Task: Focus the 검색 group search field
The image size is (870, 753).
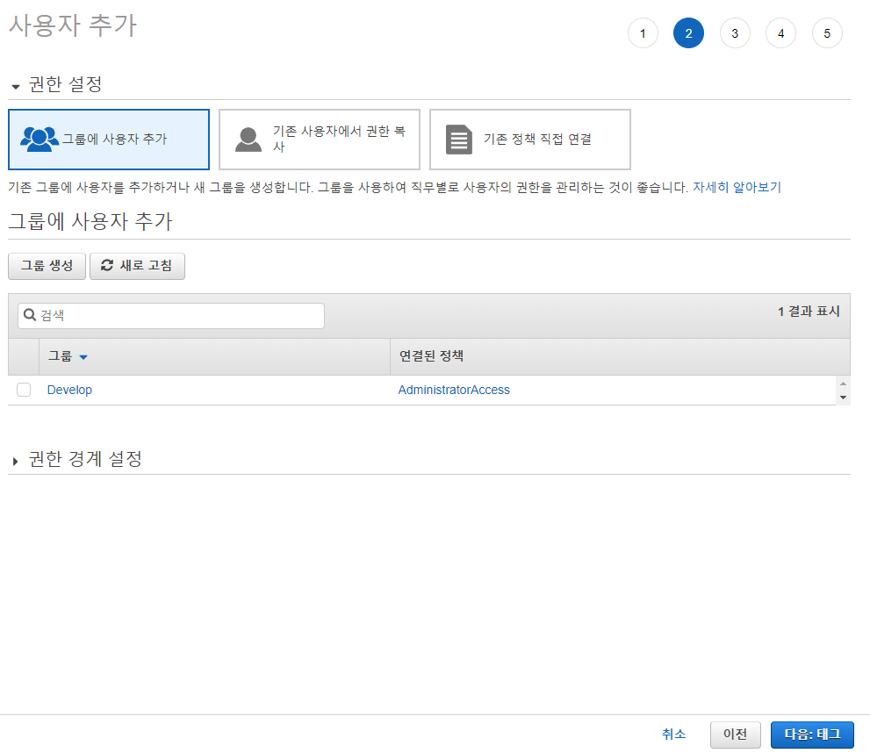Action: pos(171,316)
